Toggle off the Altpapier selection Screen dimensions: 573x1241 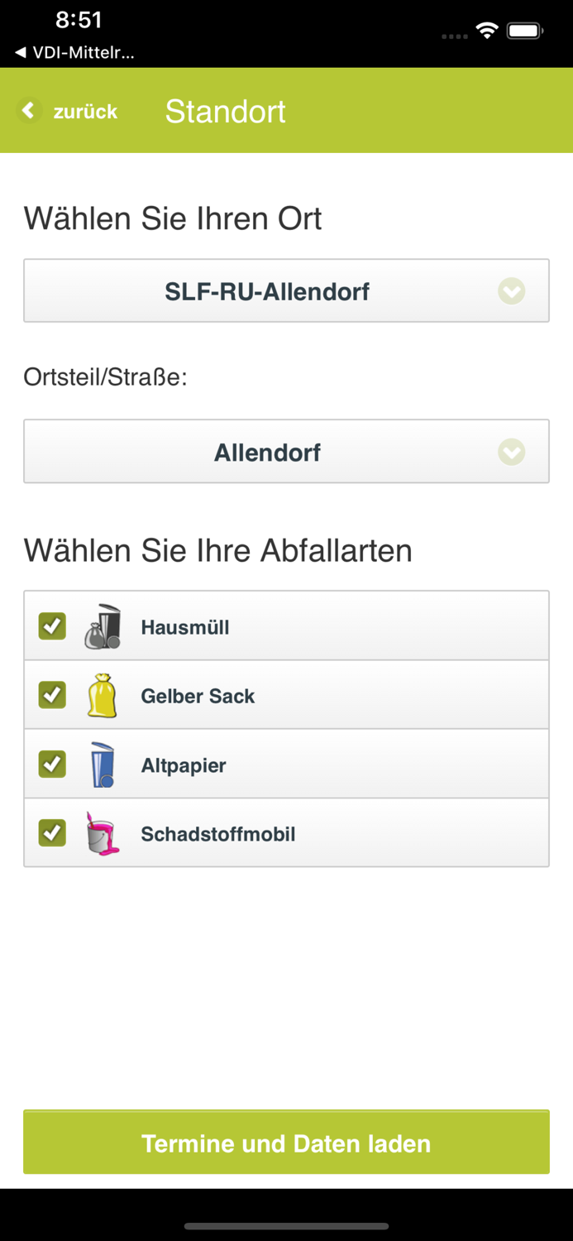point(51,764)
